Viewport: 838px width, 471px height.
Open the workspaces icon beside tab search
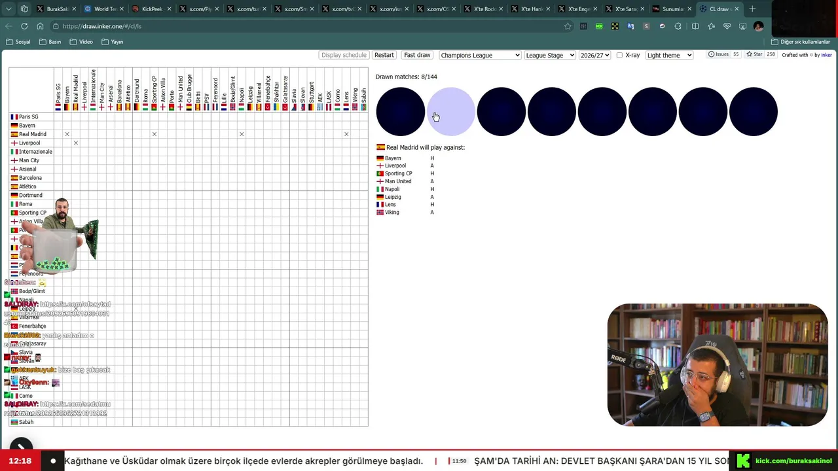[x=24, y=9]
